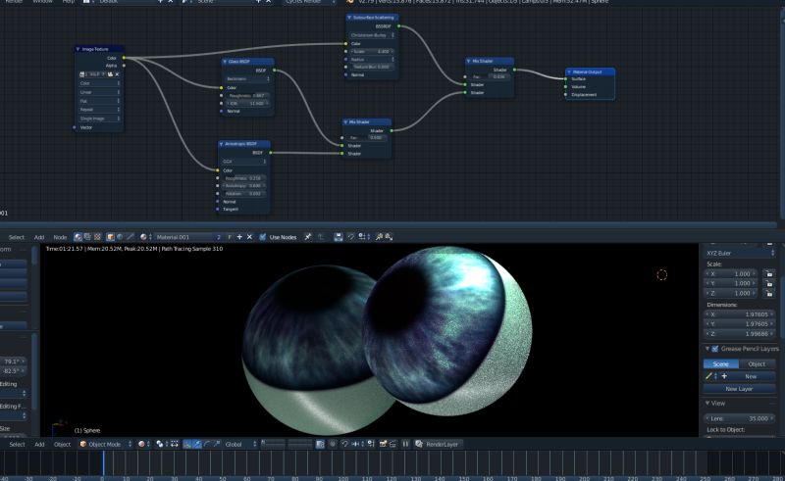Open Subsurface Scattering falloff dropdown
The width and height of the screenshot is (785, 481).
(372, 35)
